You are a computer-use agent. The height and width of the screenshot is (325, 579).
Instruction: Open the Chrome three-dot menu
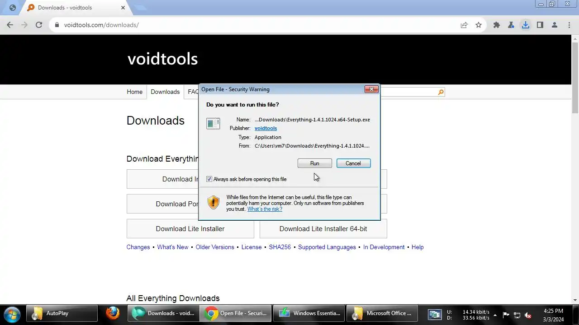(x=569, y=25)
